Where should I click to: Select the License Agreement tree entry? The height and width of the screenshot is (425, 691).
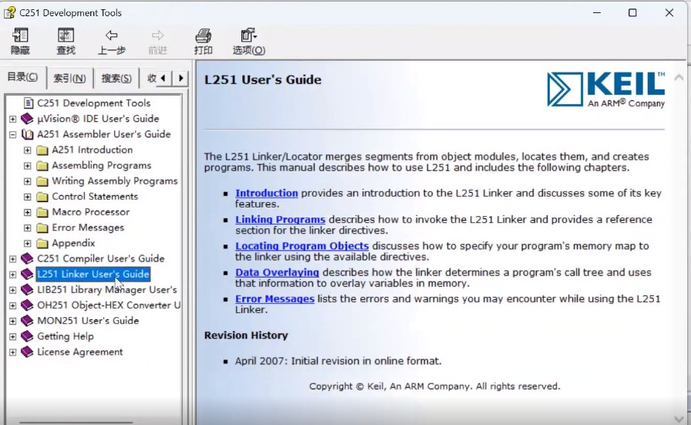click(79, 352)
